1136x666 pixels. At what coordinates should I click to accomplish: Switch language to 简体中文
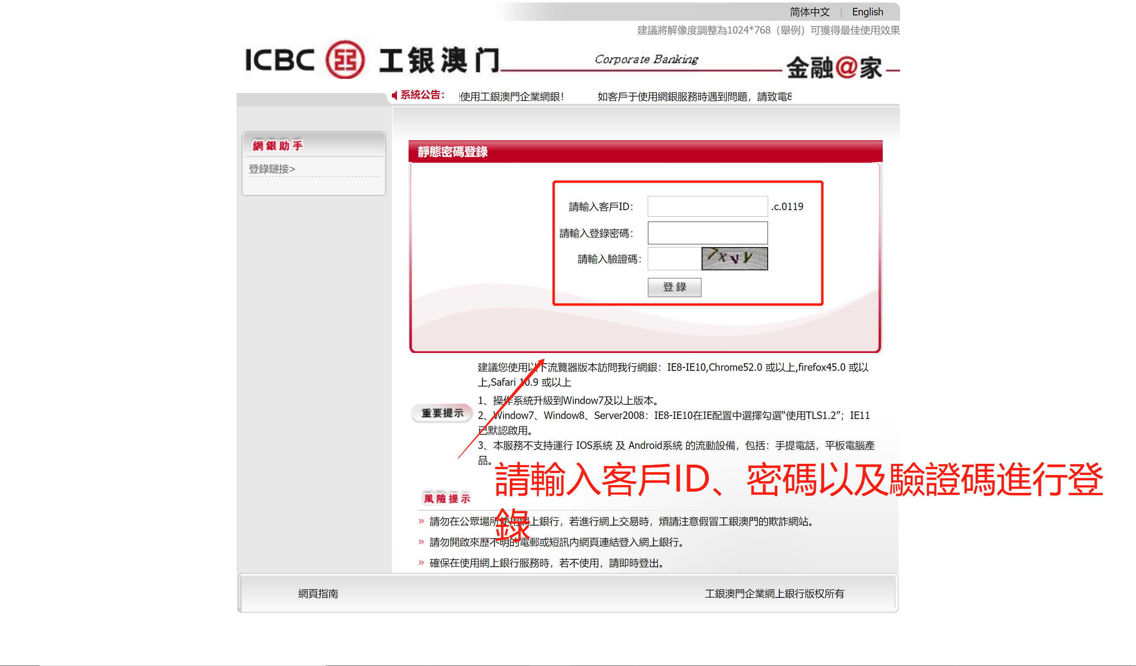pos(810,12)
